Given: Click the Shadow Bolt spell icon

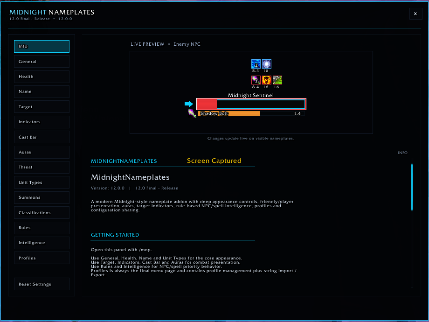Looking at the screenshot, I should coord(192,113).
